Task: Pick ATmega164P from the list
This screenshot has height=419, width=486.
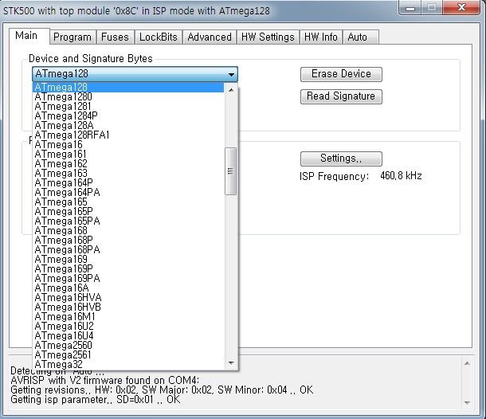Action: 128,183
